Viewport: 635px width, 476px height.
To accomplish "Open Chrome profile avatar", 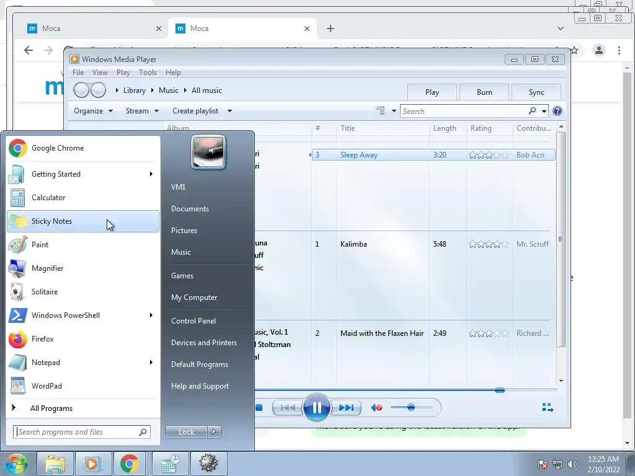I will 598,50.
